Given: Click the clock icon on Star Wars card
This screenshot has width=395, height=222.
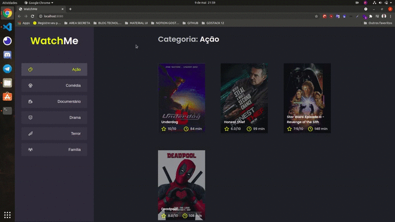Looking at the screenshot, I should pyautogui.click(x=310, y=129).
